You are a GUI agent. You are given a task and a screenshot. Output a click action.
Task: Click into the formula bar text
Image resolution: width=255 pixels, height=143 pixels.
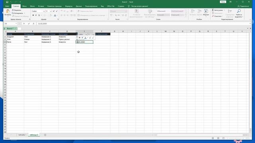pos(42,24)
